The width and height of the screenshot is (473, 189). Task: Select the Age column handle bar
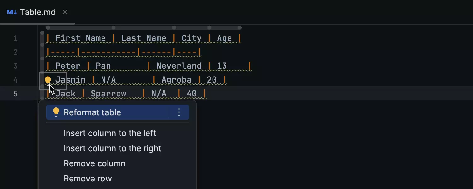point(225,28)
